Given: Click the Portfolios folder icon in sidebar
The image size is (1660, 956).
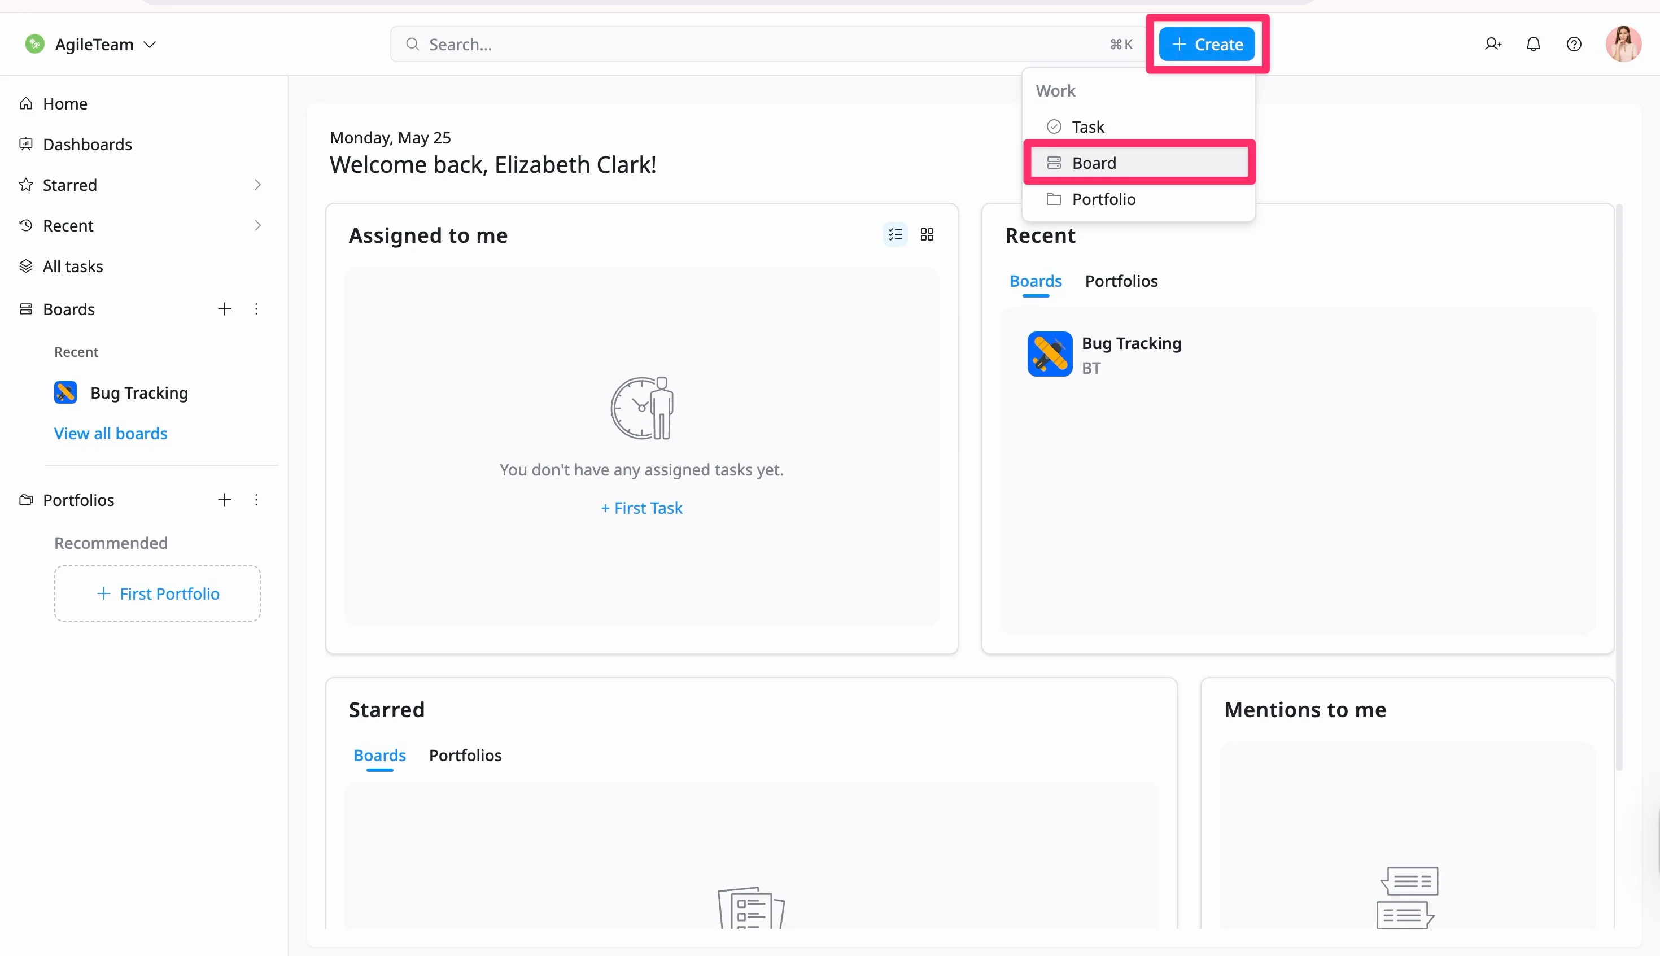Looking at the screenshot, I should [x=25, y=500].
